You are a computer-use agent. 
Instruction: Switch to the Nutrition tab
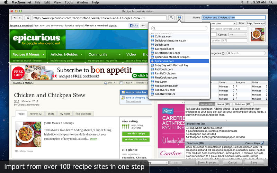click(x=243, y=104)
